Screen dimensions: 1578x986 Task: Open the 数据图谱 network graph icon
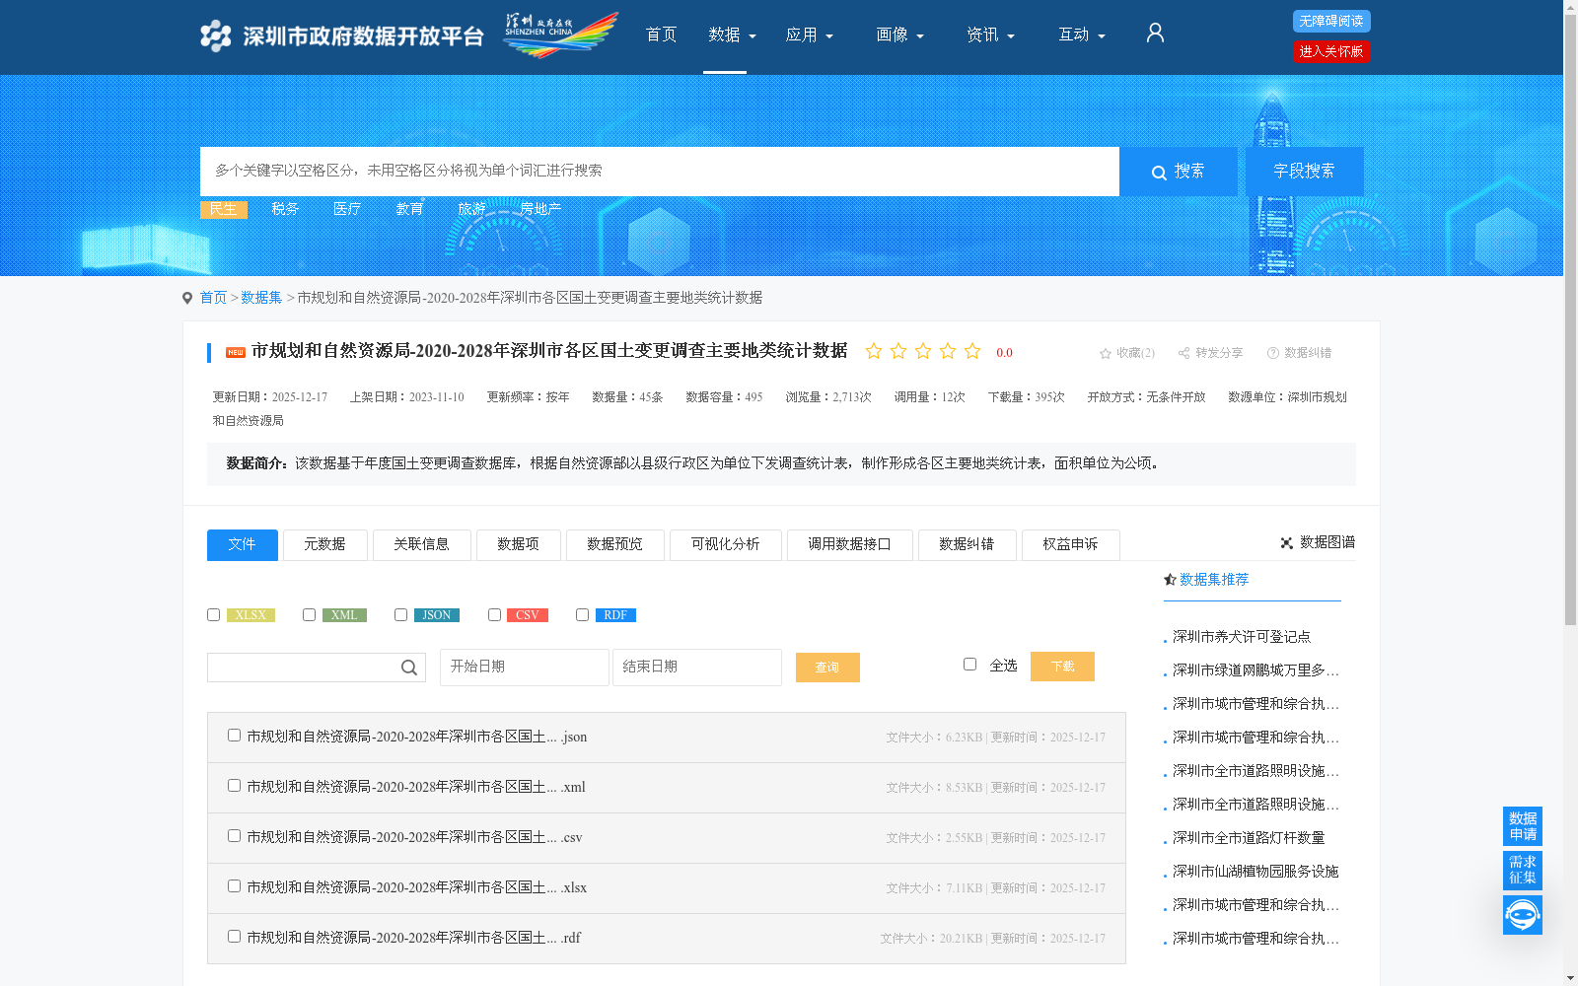pyautogui.click(x=1286, y=542)
